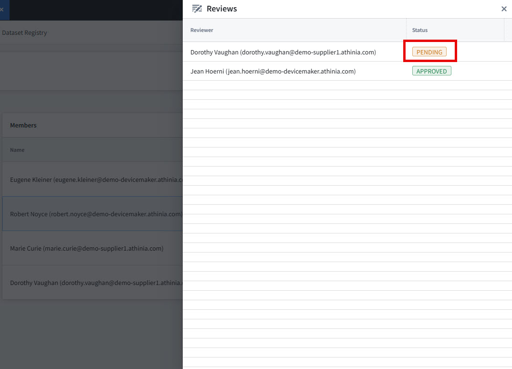The width and height of the screenshot is (512, 369).
Task: Close the background tab with the X icon
Action: point(1,10)
